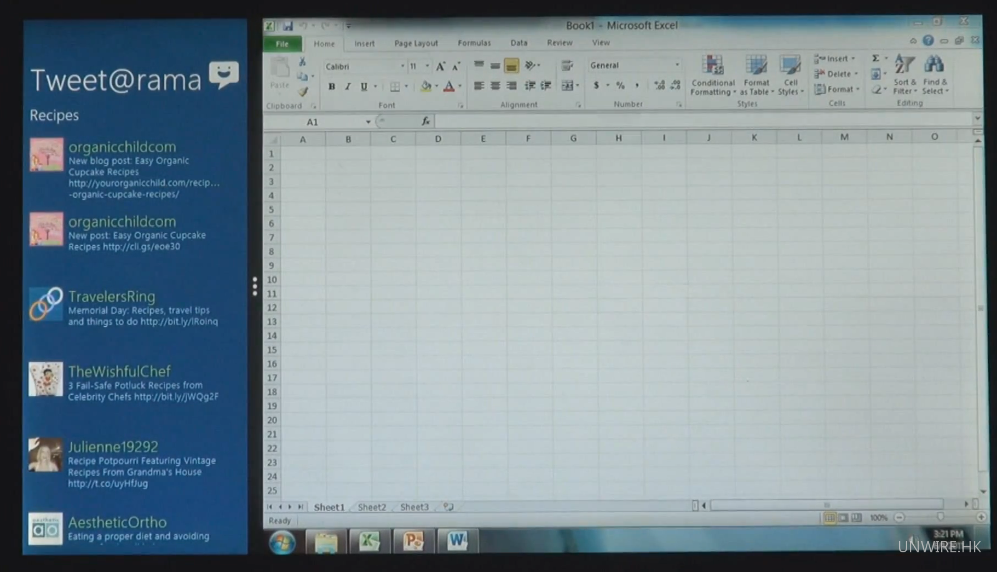Toggle Italic formatting in Font group
Viewport: 997px width, 572px height.
pyautogui.click(x=348, y=86)
